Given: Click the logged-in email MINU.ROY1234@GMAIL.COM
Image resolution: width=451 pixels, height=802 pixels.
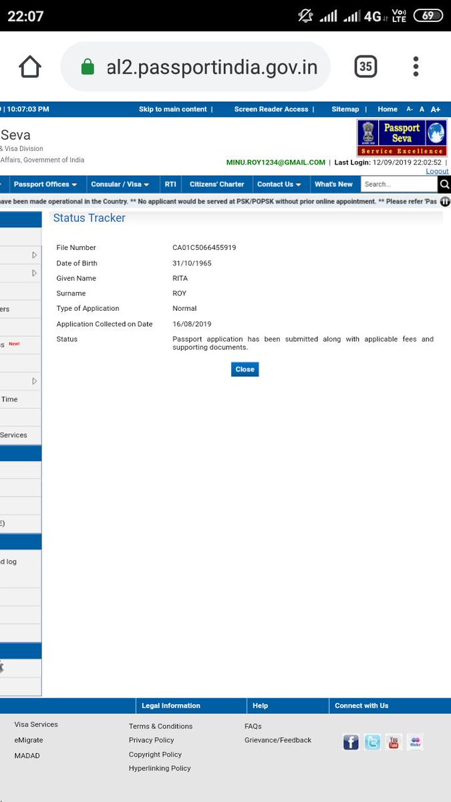Looking at the screenshot, I should click(x=276, y=162).
